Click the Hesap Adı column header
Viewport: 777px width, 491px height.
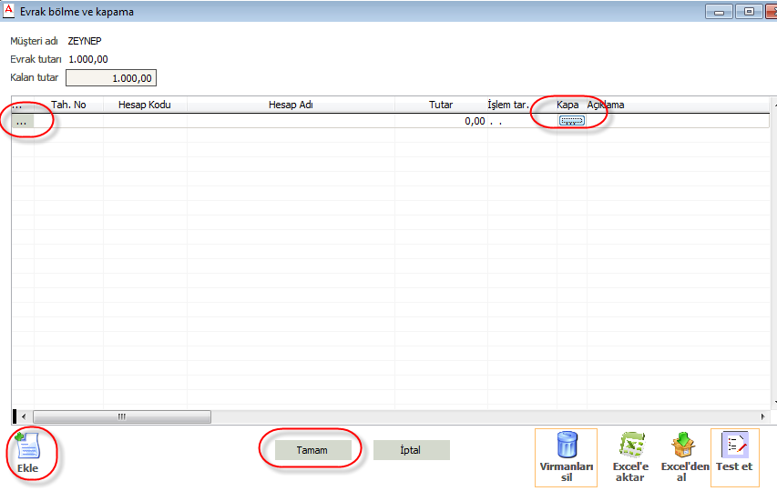(x=291, y=105)
